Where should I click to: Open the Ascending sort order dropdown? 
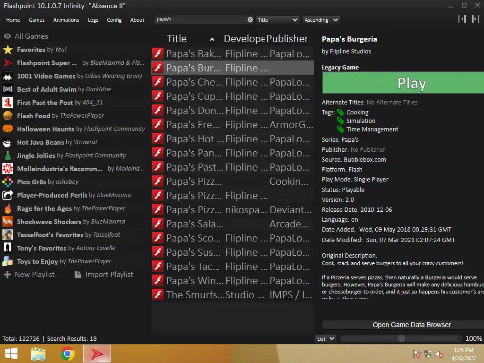click(321, 20)
